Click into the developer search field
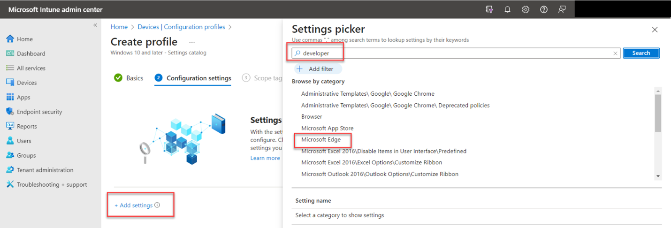Viewport: 671px width, 228px height. point(456,53)
